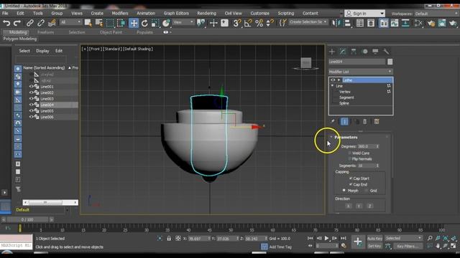Toggle 3D Snaps icon

pos(236,23)
